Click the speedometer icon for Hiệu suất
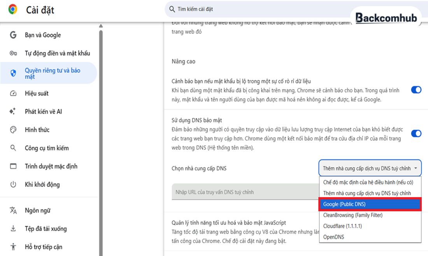 tap(13, 93)
